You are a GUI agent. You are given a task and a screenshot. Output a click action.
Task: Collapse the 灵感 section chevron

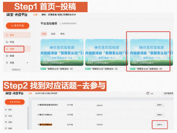[27, 63]
